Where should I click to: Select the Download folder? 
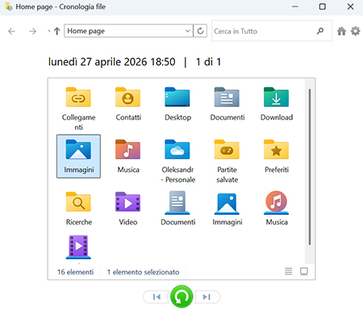tap(277, 104)
